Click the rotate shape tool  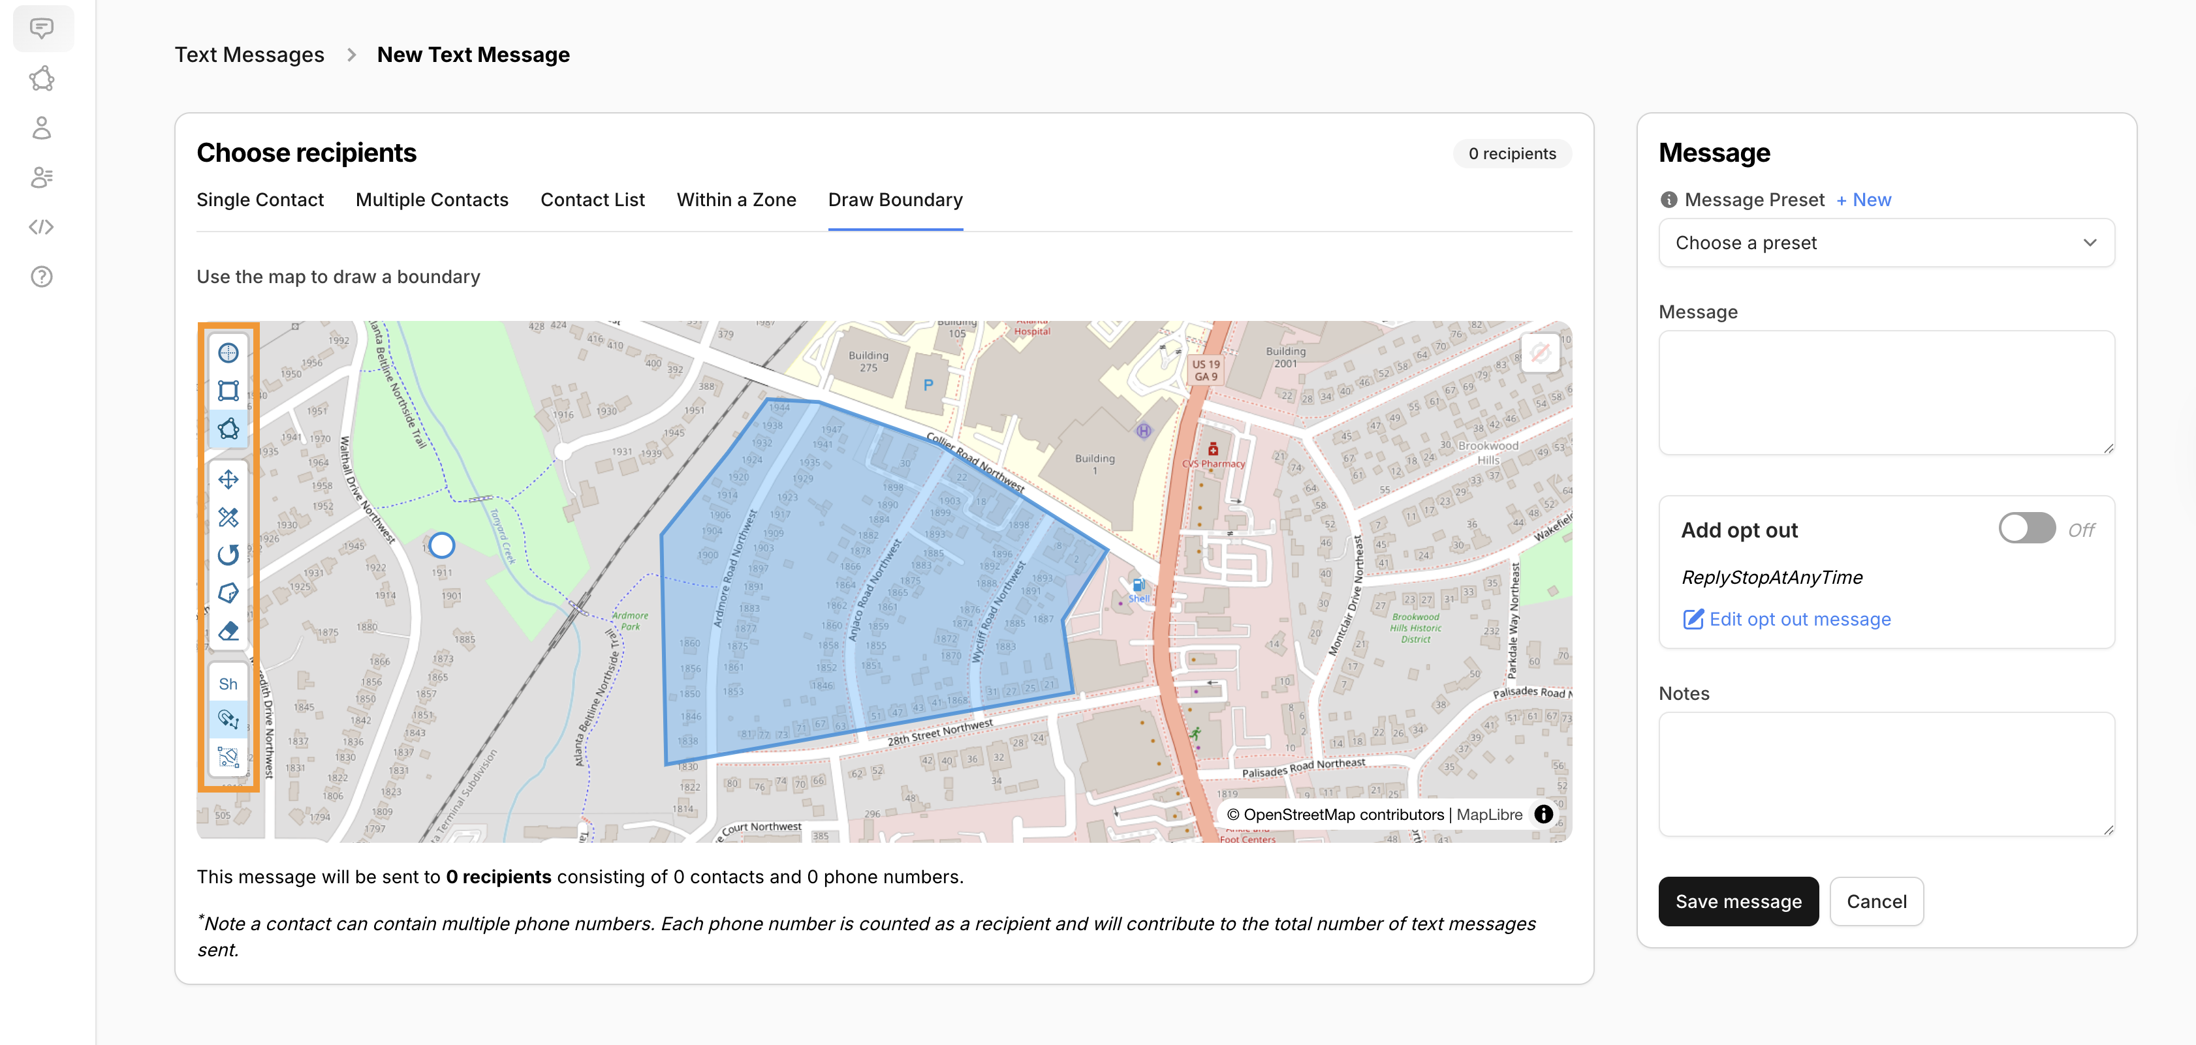coord(228,555)
